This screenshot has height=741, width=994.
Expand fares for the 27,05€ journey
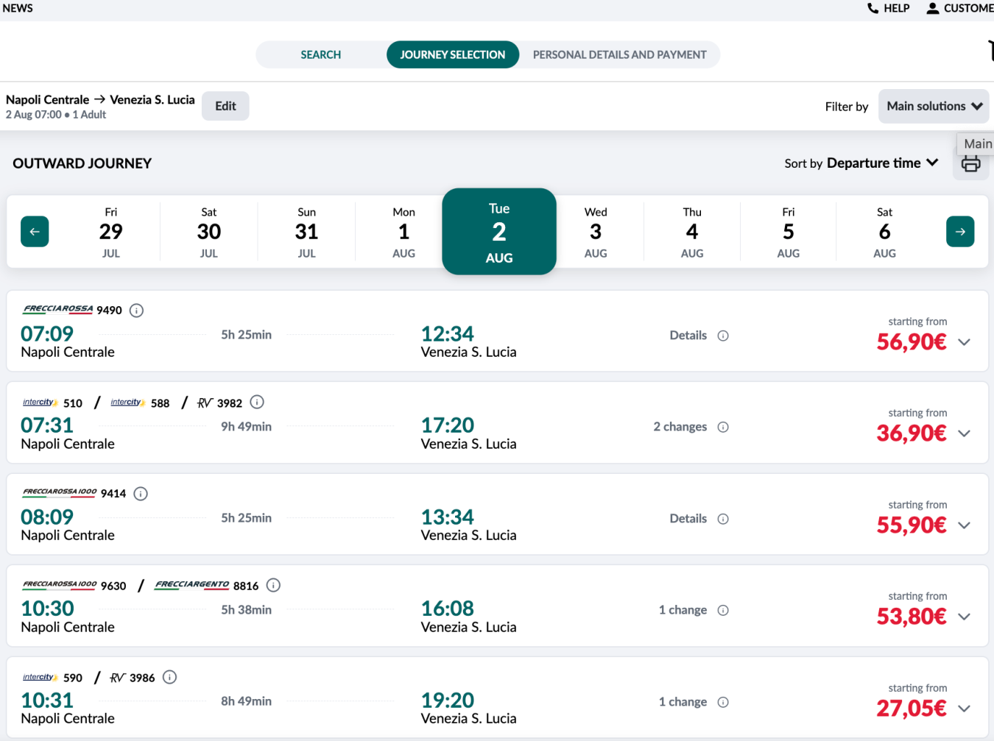tap(964, 709)
